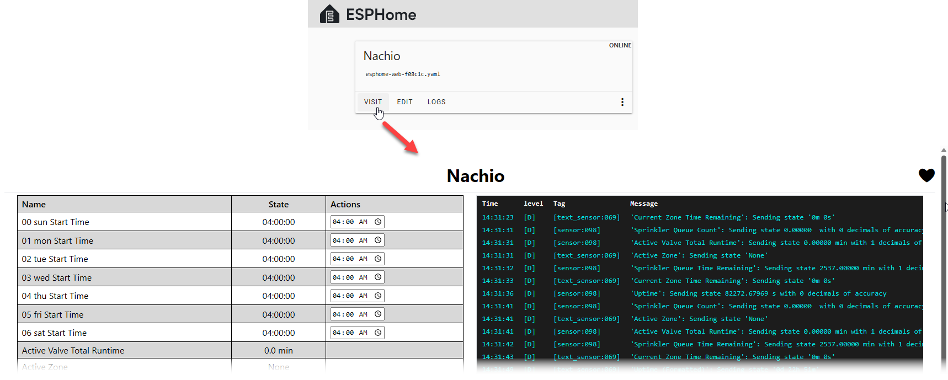Click the 01 mon Start Time input field
The width and height of the screenshot is (948, 380).
[358, 240]
